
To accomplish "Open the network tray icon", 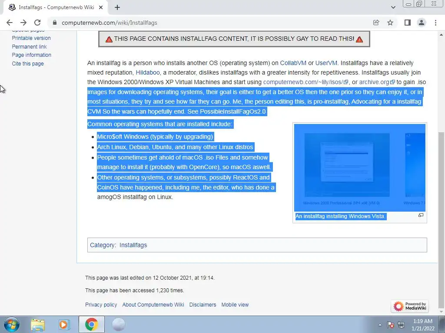I will click(x=401, y=325).
